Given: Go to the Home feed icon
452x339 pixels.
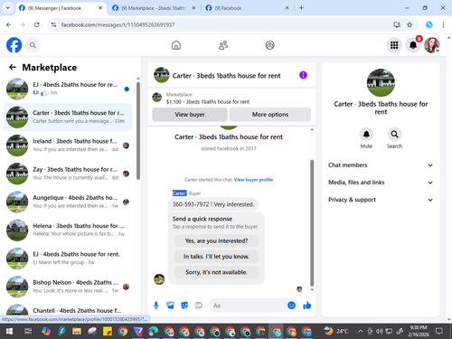Looking at the screenshot, I should pyautogui.click(x=176, y=45).
